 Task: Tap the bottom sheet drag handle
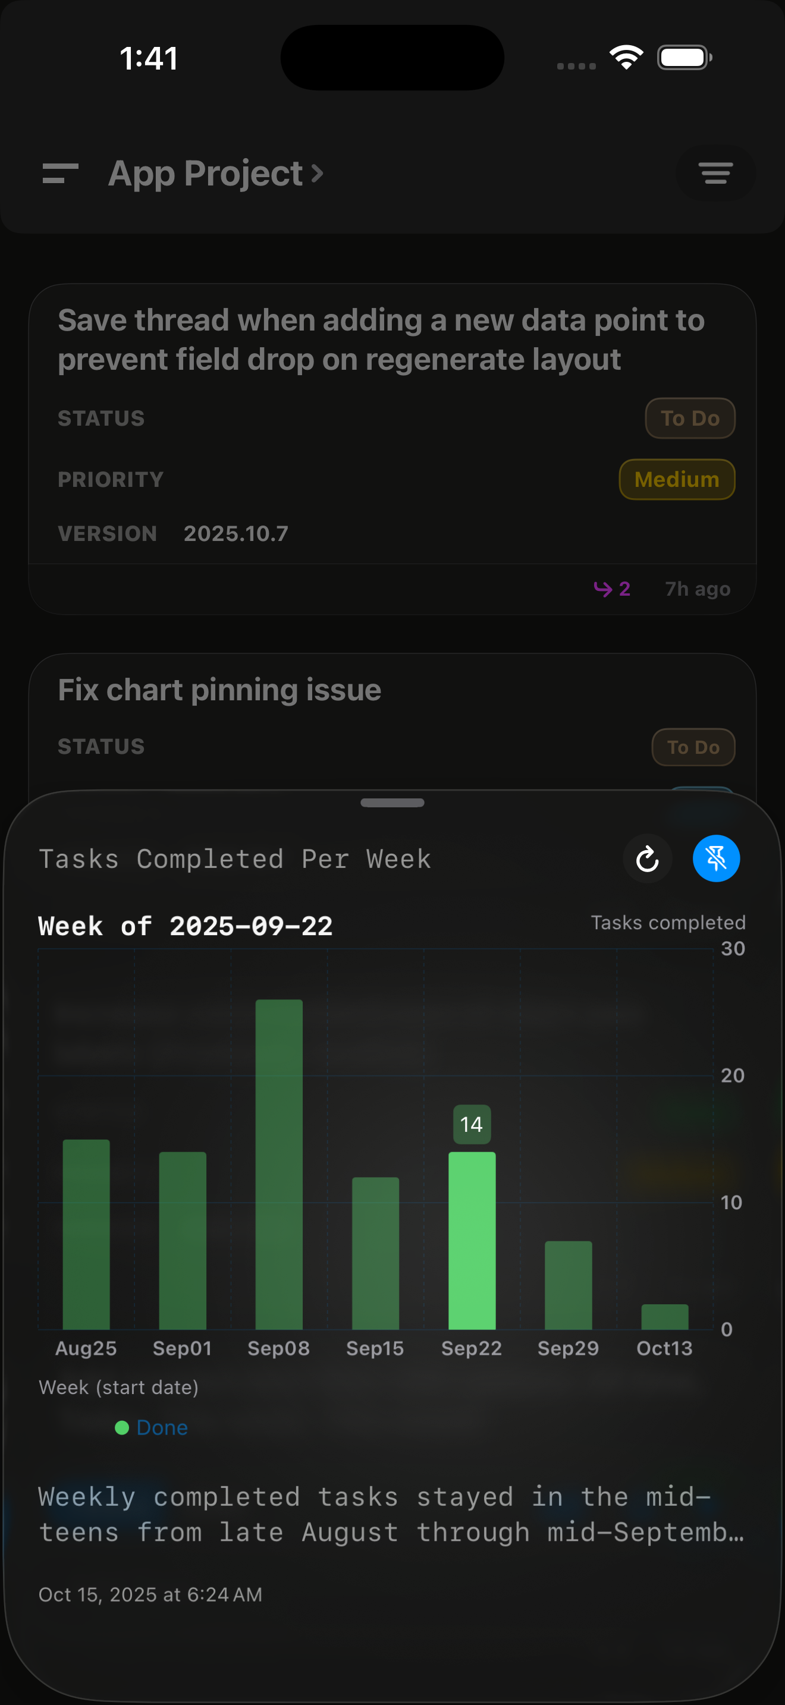pos(392,802)
